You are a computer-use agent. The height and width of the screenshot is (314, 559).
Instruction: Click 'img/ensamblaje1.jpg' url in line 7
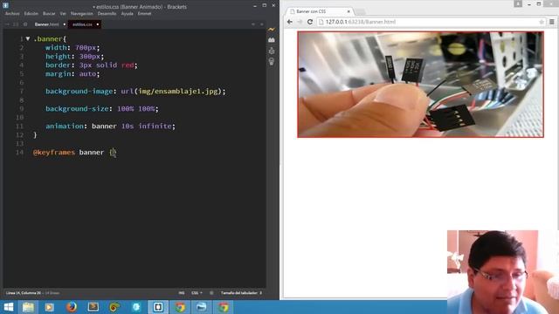point(178,91)
